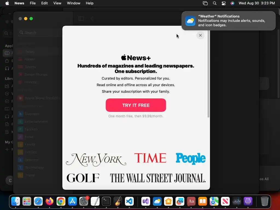
Task: Open the Help menu
Action: [x=90, y=3]
